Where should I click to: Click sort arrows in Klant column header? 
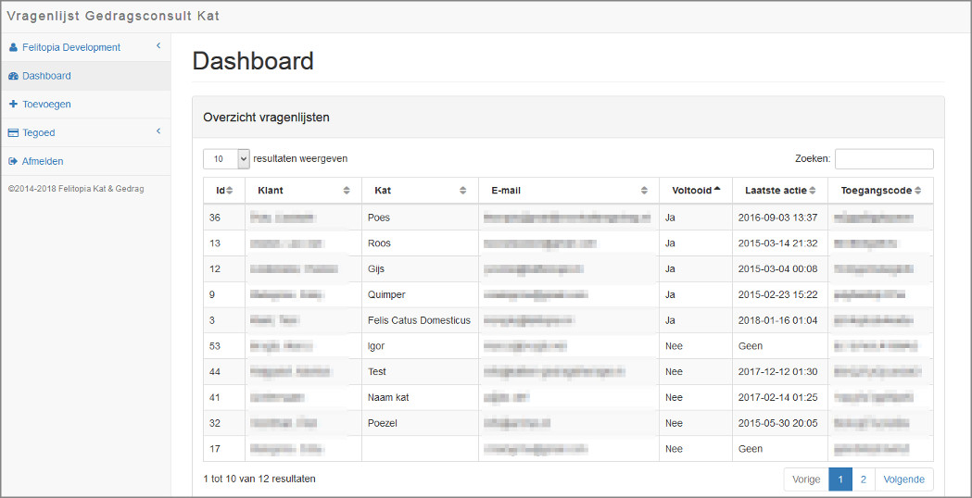(347, 191)
